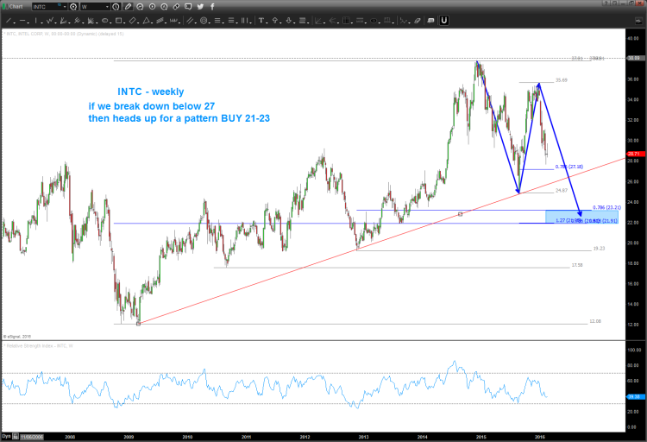Expand dropdown arrow beside the rectangle tool
This screenshot has height=442, width=647.
click(x=123, y=22)
